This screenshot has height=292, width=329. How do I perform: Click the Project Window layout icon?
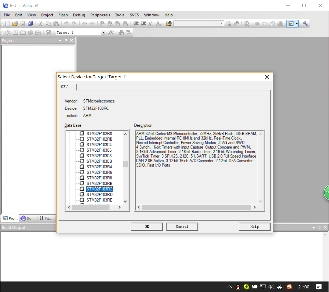(291, 24)
